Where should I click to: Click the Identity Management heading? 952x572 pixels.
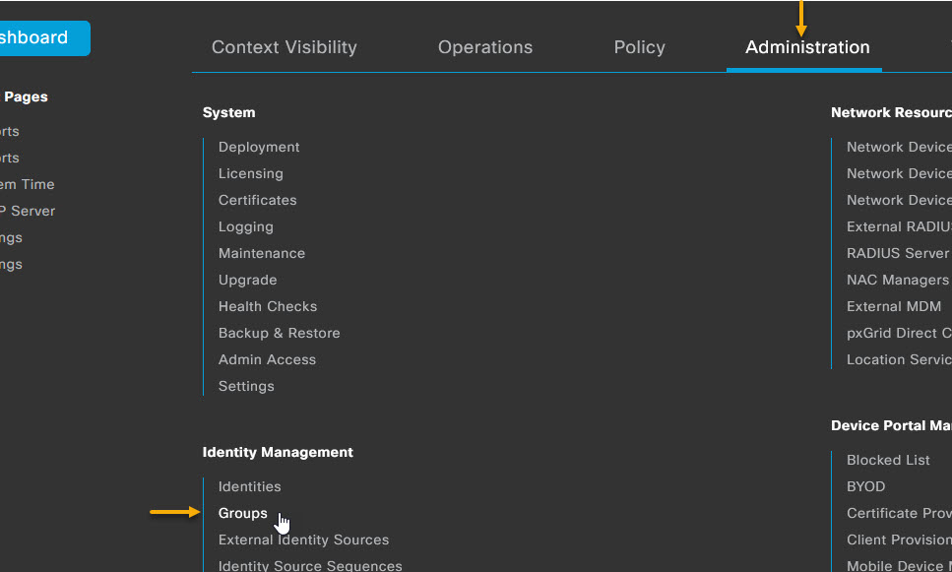click(278, 452)
